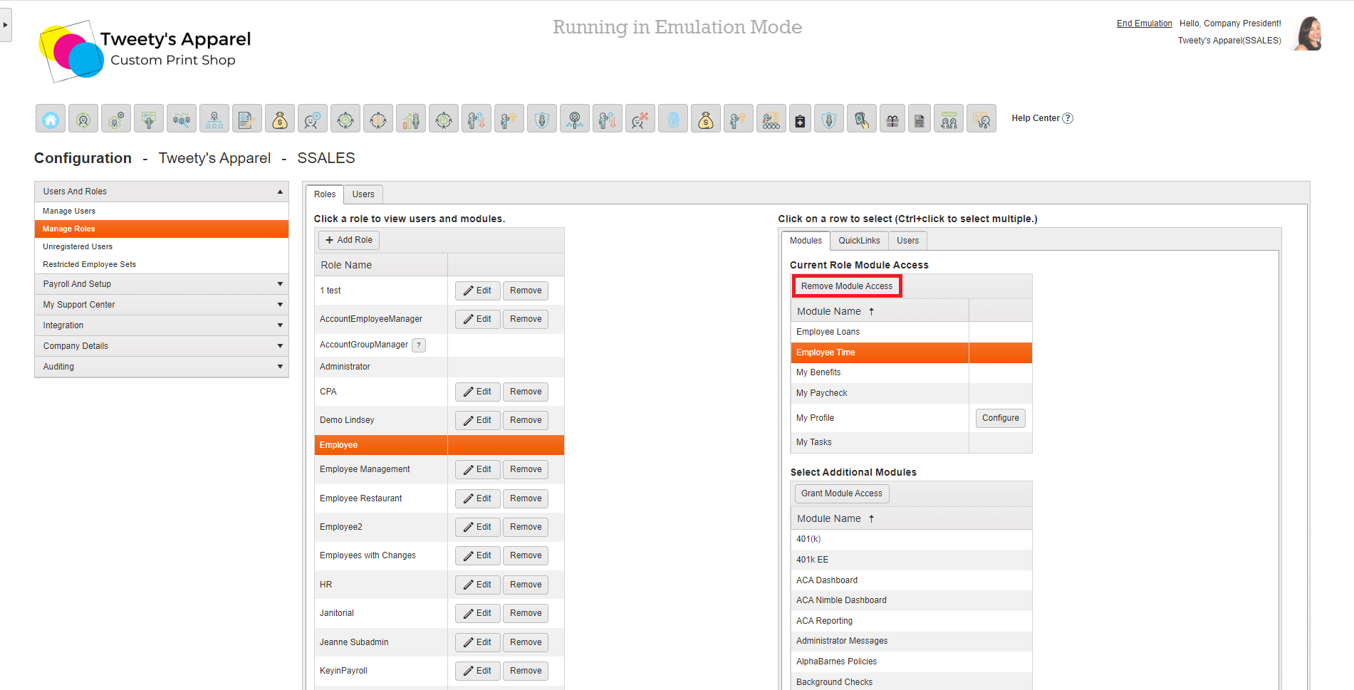The image size is (1354, 690).
Task: Click the magnifier-over-person toolbar icon
Action: [x=575, y=118]
